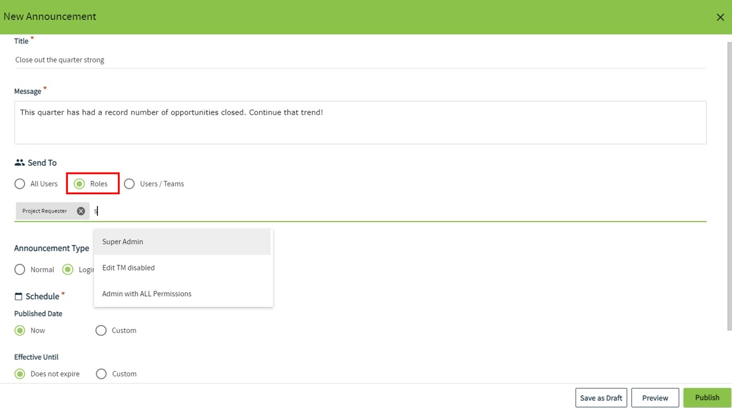
Task: Click the Effective Until label
Action: (36, 357)
